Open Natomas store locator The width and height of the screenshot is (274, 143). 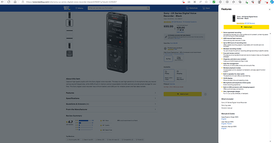click(x=192, y=8)
